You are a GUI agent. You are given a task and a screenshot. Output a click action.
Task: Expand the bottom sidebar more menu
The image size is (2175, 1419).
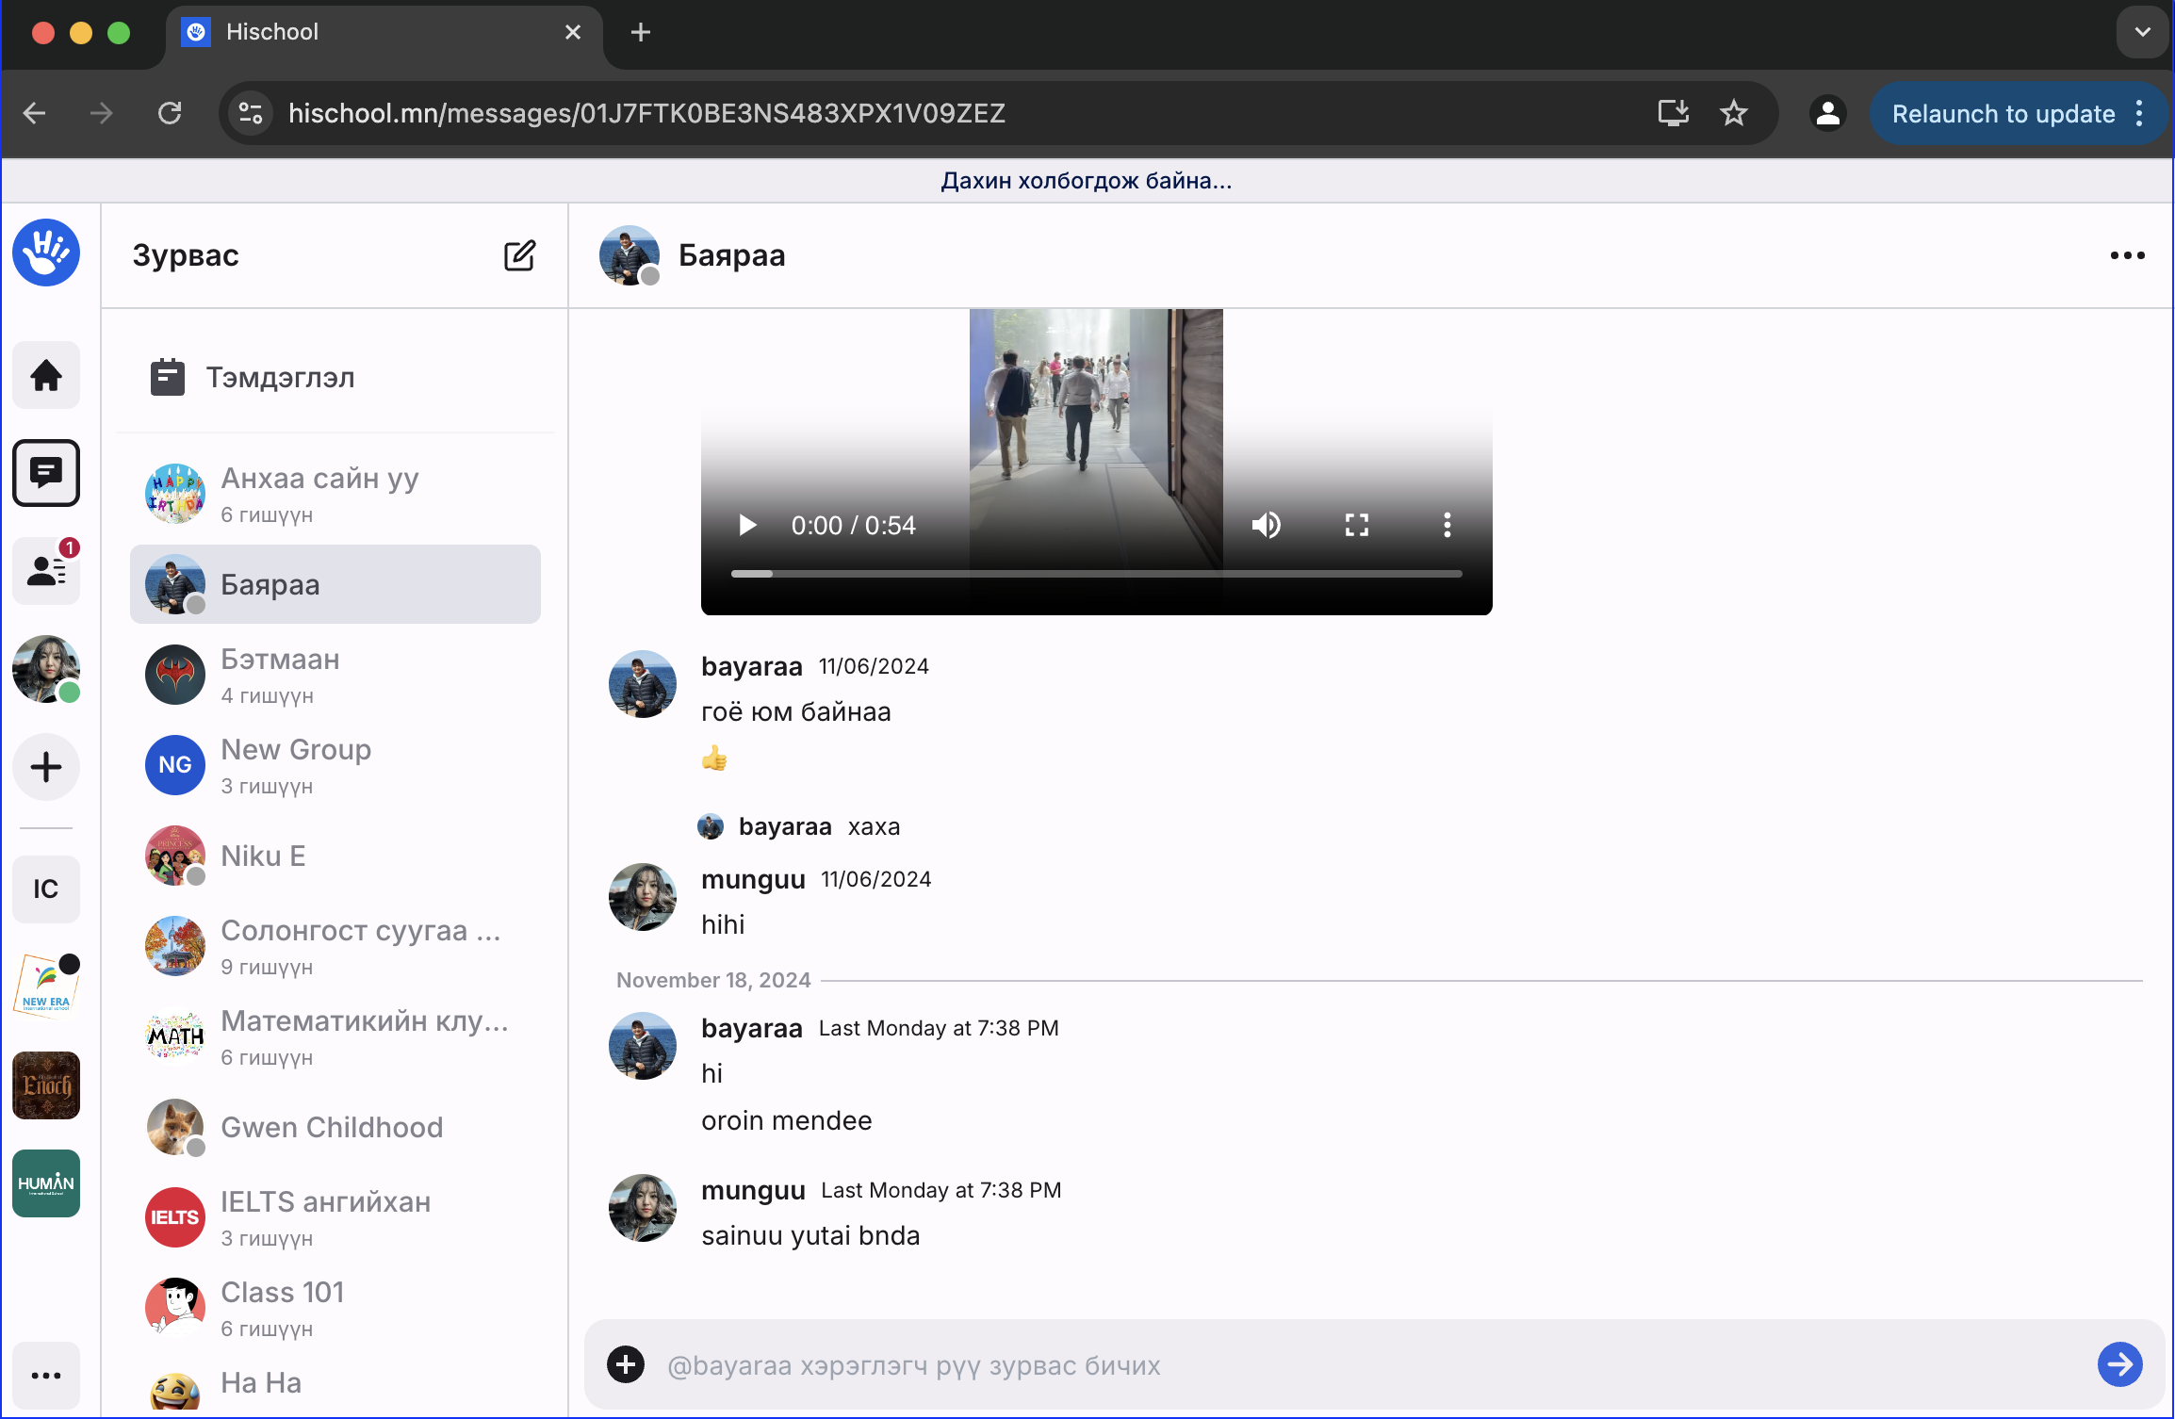point(46,1376)
